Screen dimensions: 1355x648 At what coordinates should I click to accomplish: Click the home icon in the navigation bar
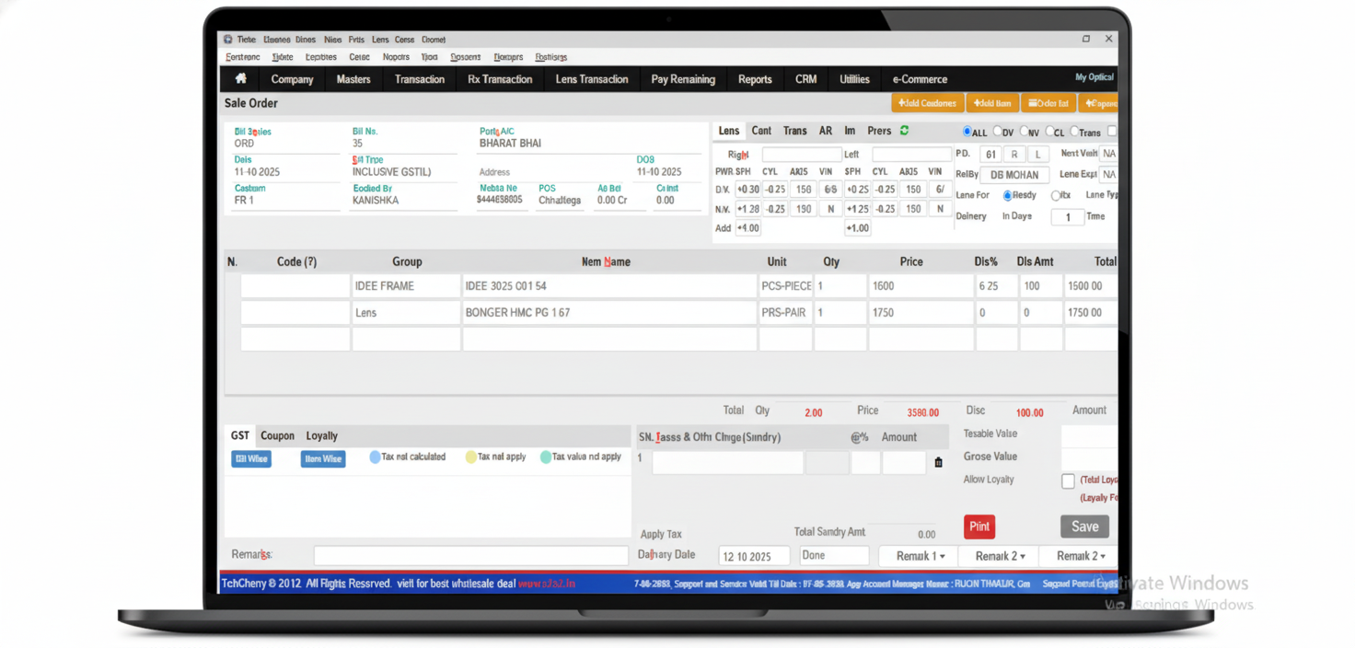click(239, 79)
